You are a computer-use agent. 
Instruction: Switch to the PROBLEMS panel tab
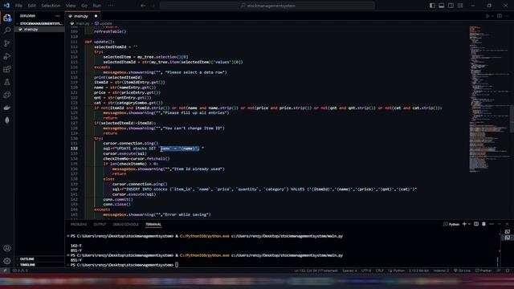[79, 225]
